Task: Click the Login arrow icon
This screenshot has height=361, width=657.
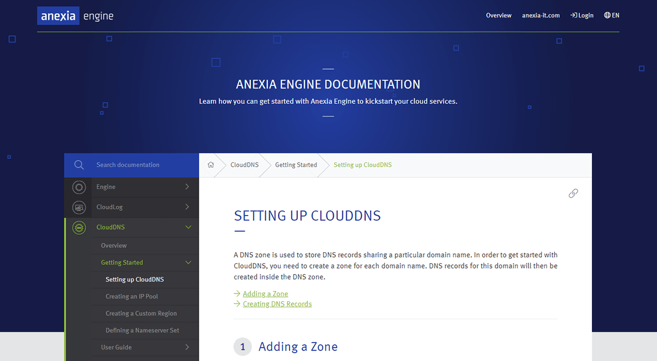Action: [x=574, y=15]
